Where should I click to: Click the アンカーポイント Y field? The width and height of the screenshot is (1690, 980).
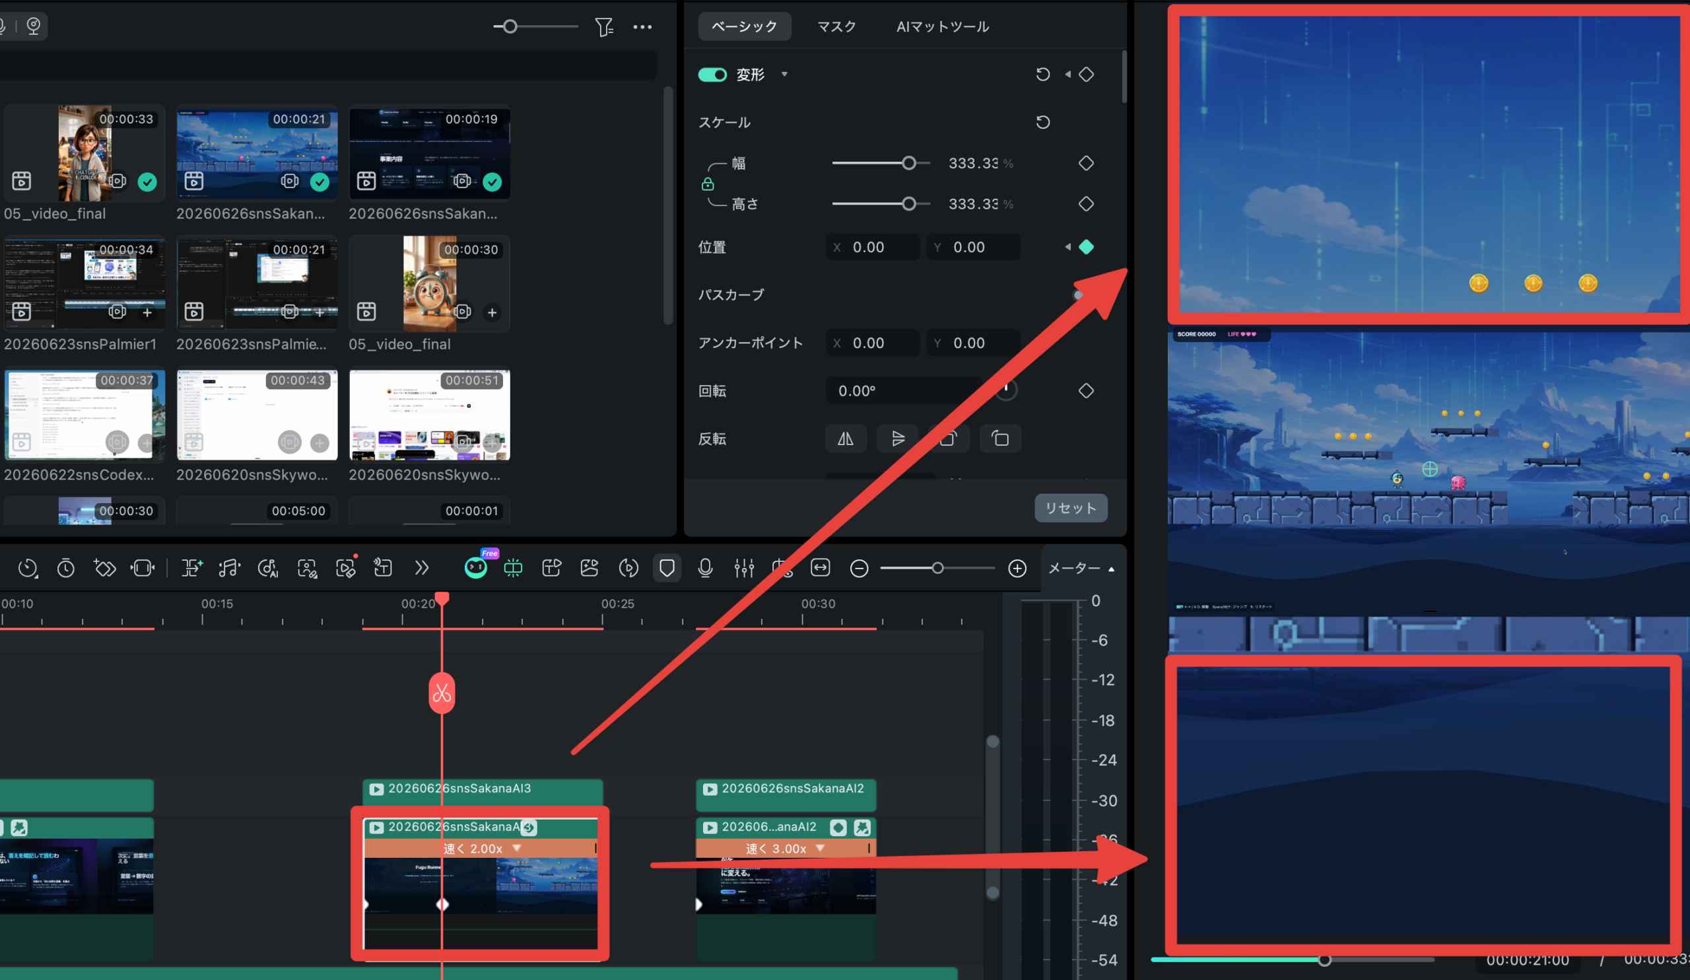[x=974, y=343]
